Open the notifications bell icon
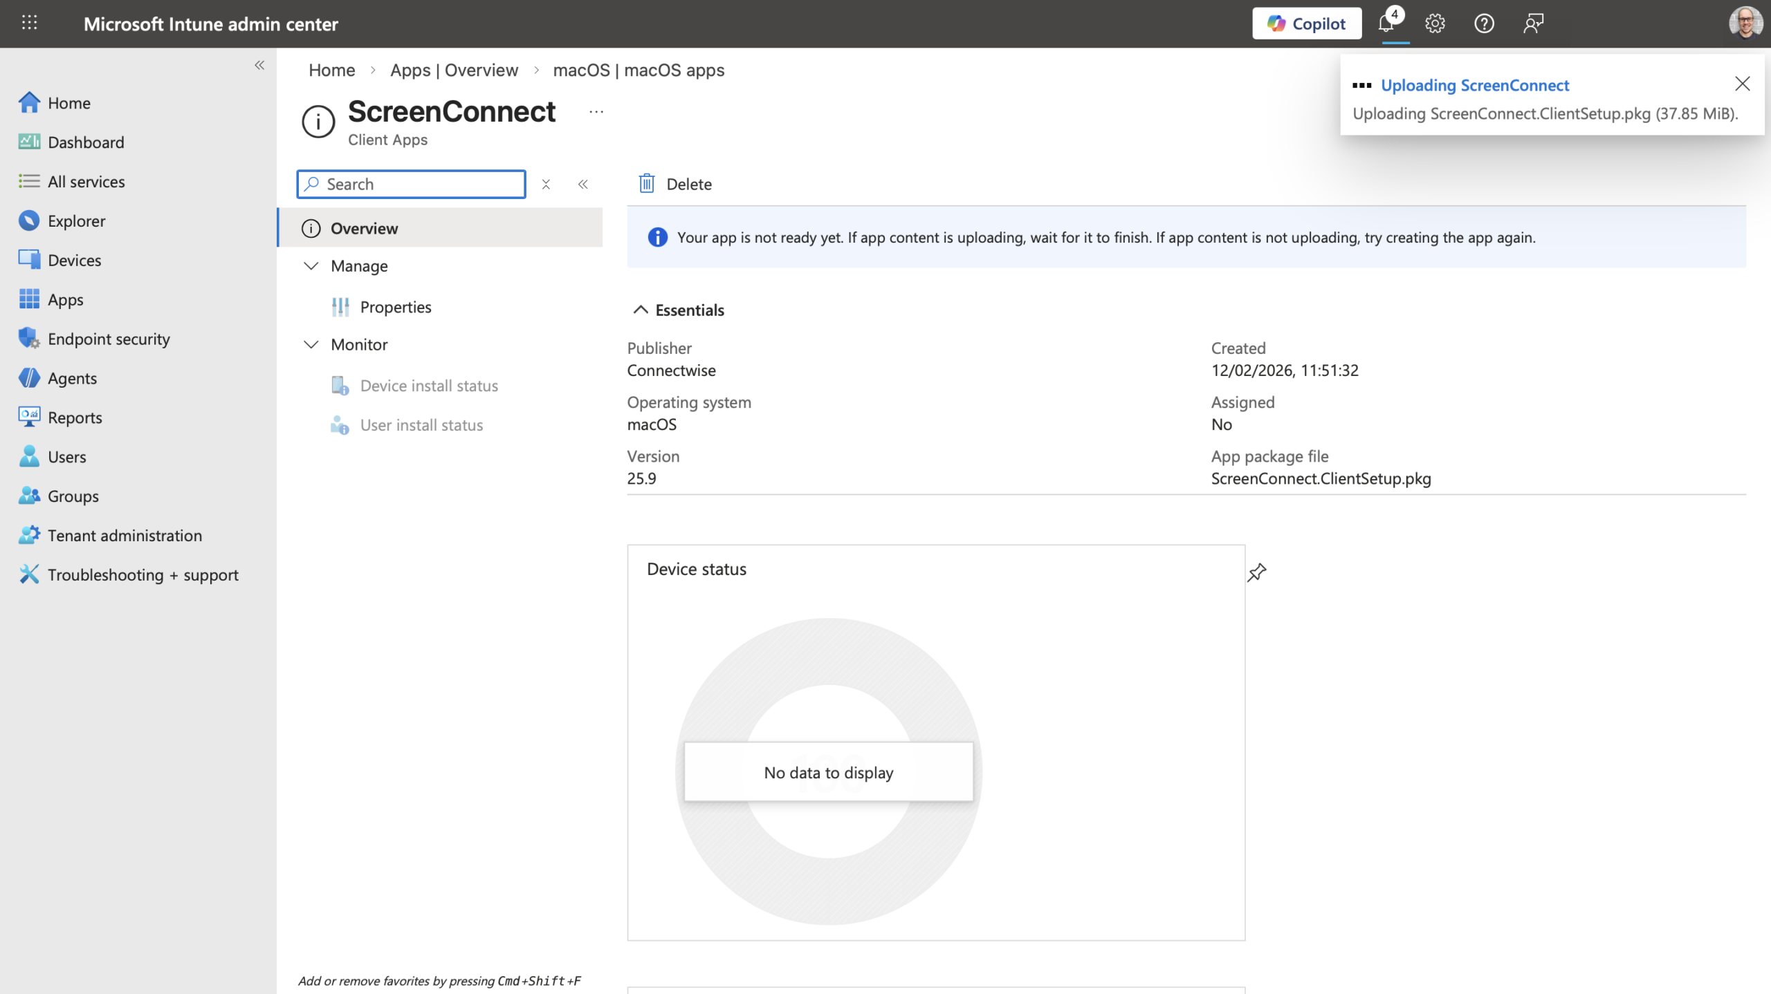This screenshot has height=994, width=1771. 1386,24
